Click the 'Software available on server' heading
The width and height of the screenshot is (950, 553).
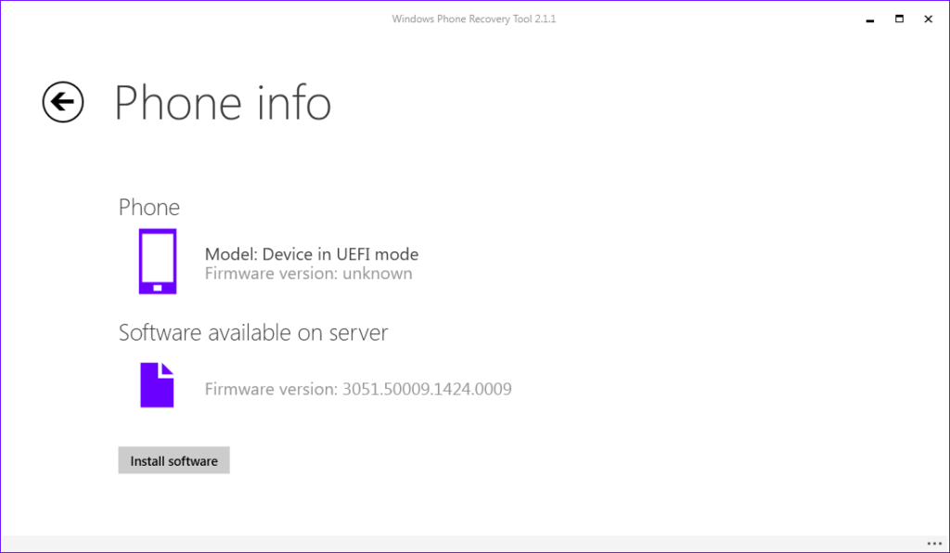pos(253,332)
